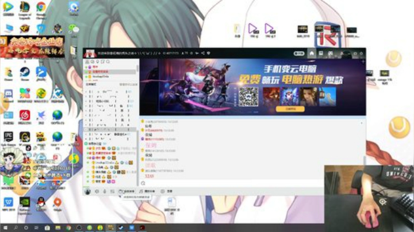This screenshot has width=414, height=232.
Task: Select the This PC desktop icon
Action: pos(8,28)
